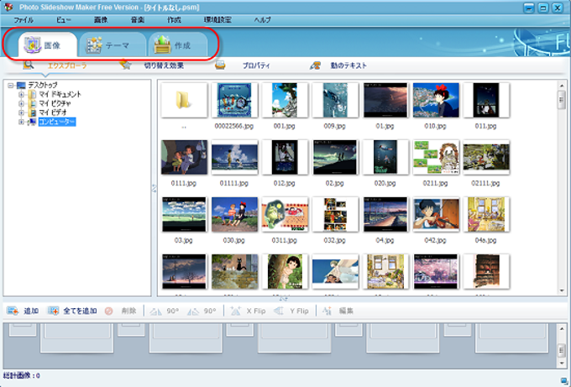Select the 0211.jpg thumbnail
The height and width of the screenshot is (387, 571).
(436, 157)
